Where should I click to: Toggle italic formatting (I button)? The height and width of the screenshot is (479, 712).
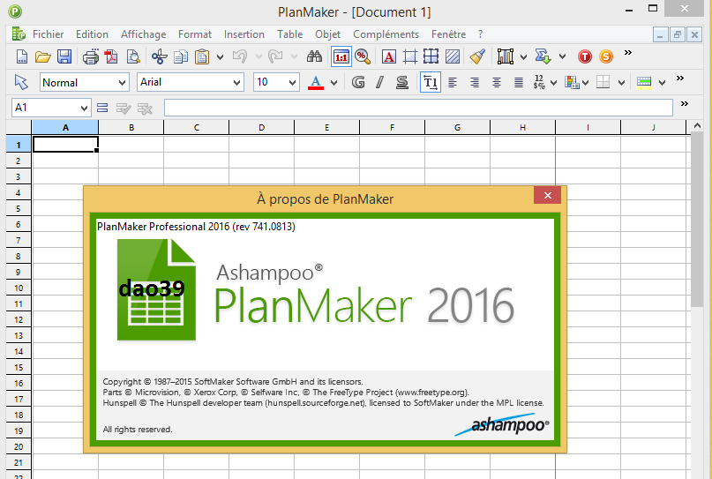pos(379,82)
